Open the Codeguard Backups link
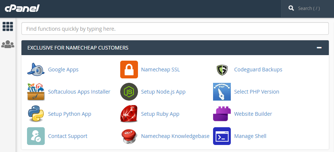Image resolution: width=334 pixels, height=152 pixels. pyautogui.click(x=258, y=70)
